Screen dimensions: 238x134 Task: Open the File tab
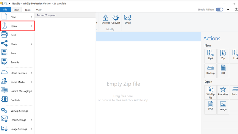[x=5, y=10]
